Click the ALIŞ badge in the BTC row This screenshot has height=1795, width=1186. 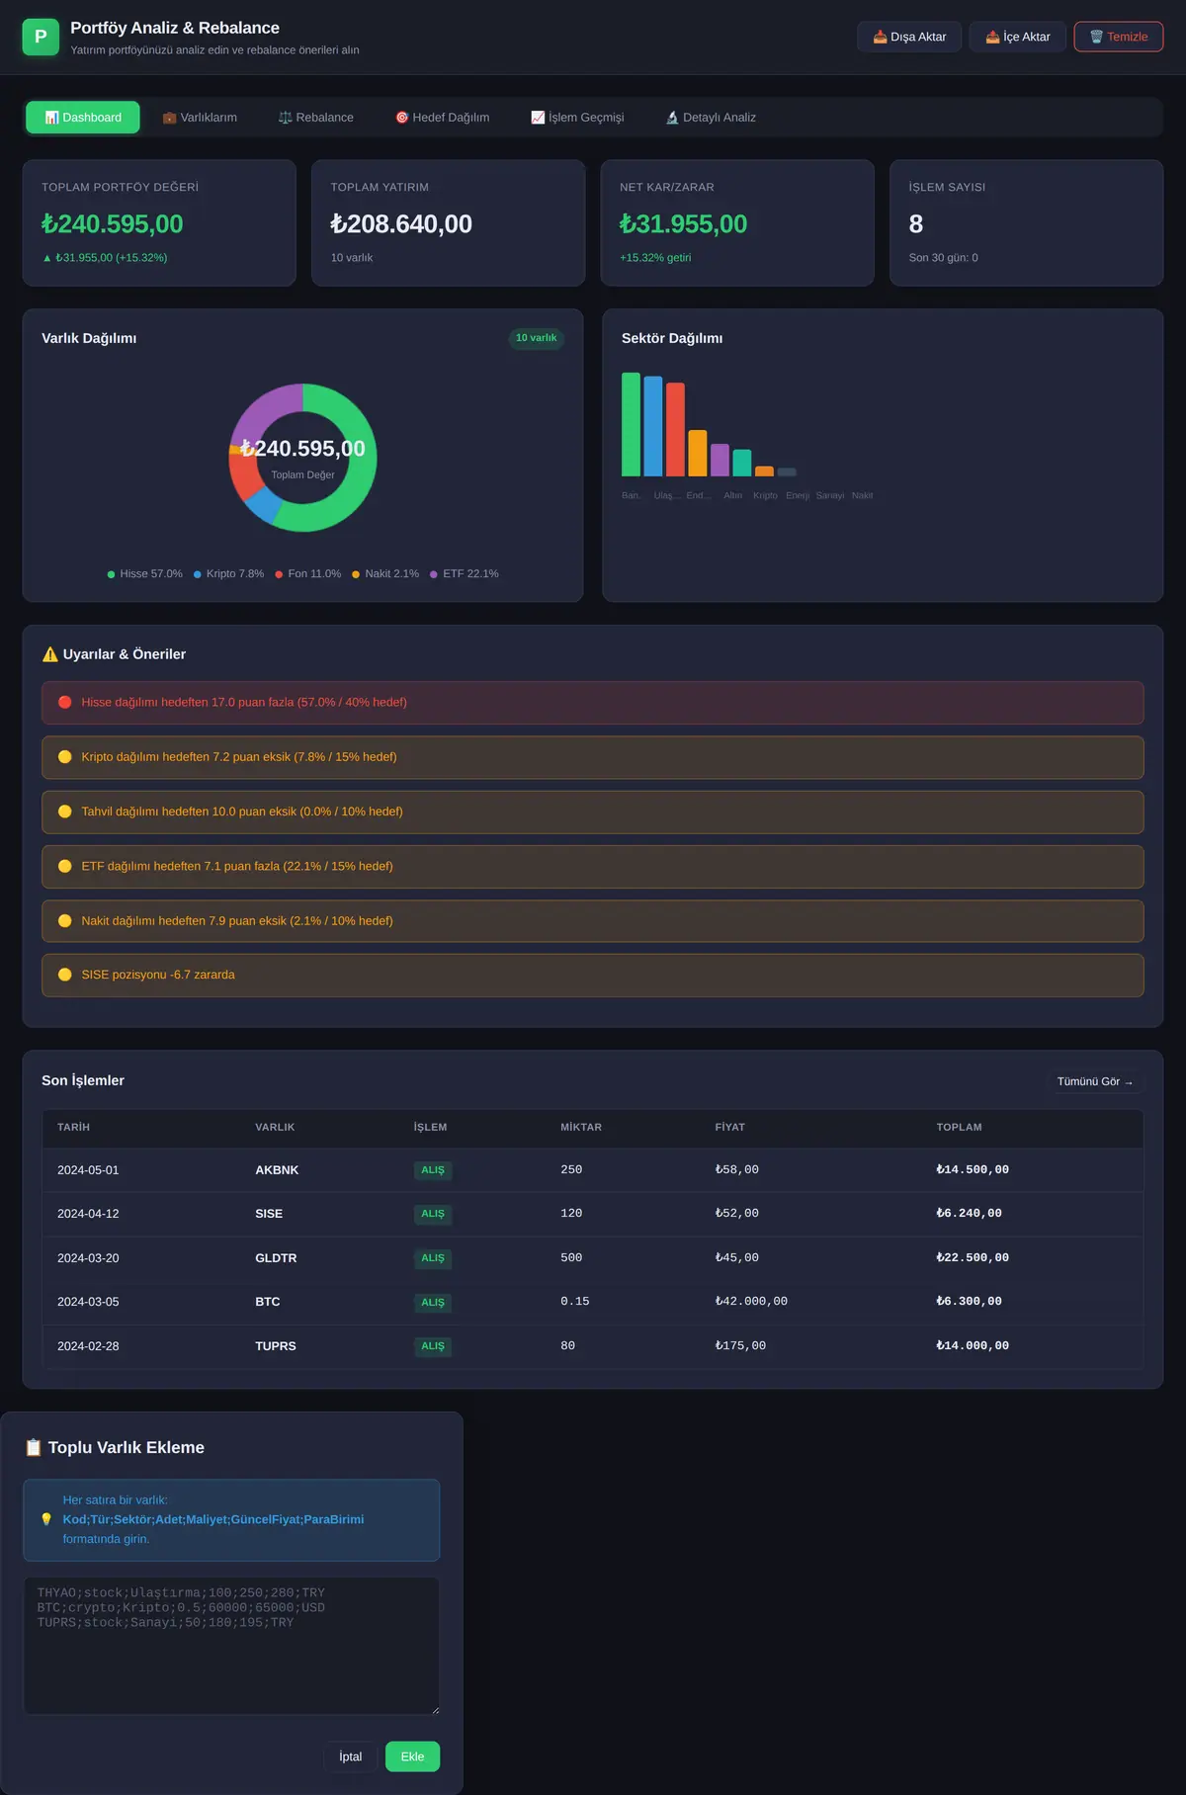click(x=433, y=1303)
